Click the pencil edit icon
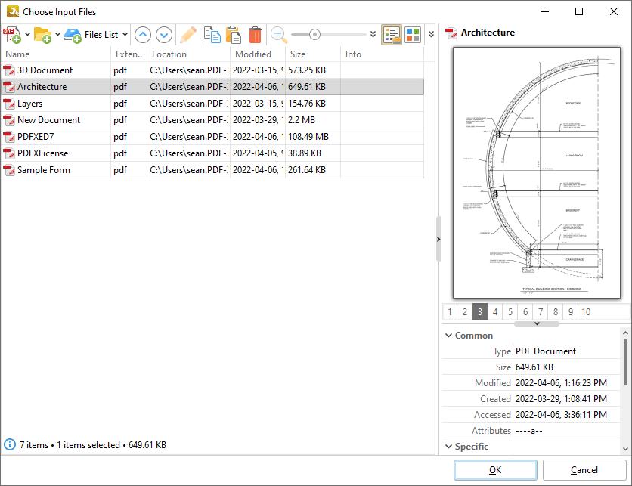The width and height of the screenshot is (632, 486). point(187,35)
